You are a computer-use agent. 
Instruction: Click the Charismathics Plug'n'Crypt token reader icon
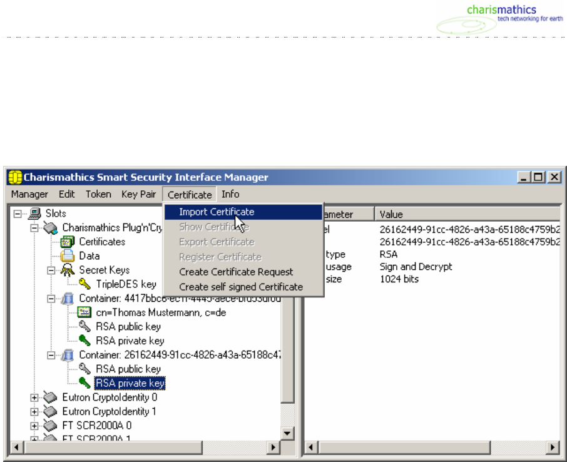coord(51,228)
